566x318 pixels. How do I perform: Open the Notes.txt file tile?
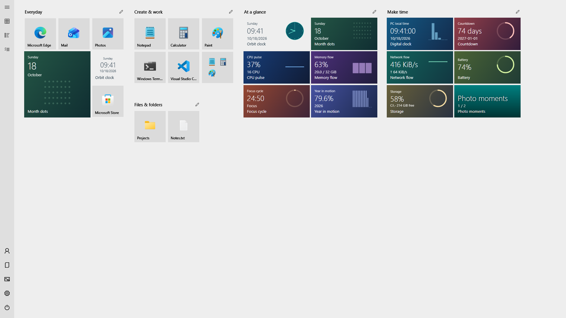click(184, 127)
